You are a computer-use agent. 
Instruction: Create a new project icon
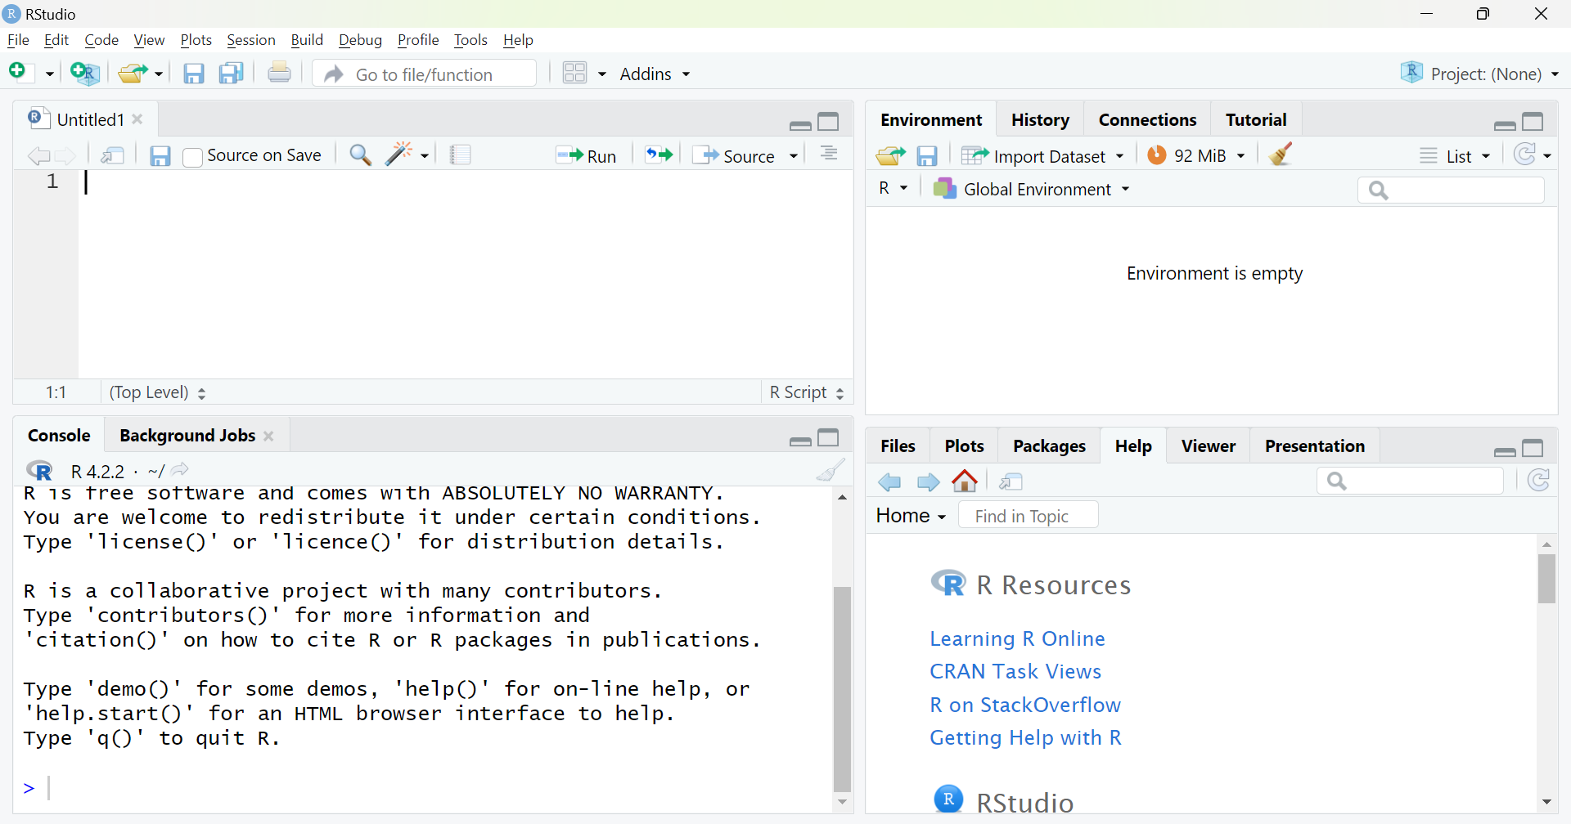pyautogui.click(x=85, y=74)
